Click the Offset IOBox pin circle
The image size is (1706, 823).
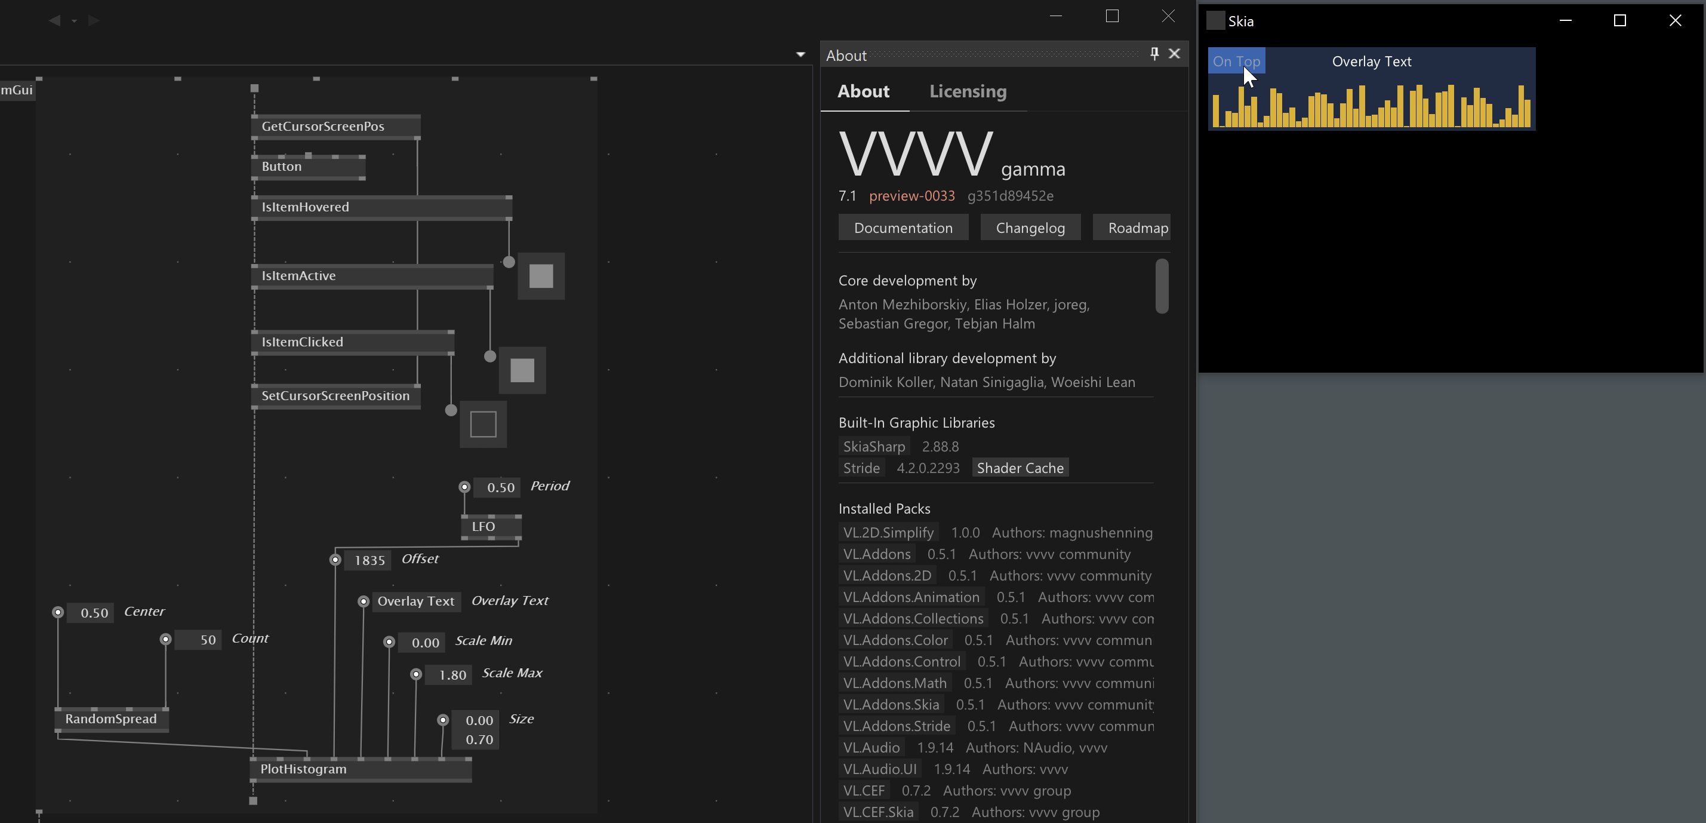pyautogui.click(x=335, y=560)
